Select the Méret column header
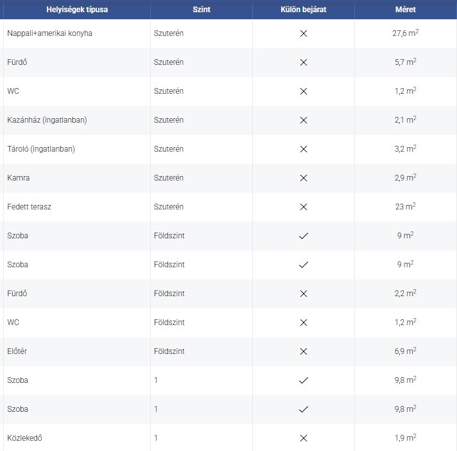 click(x=406, y=10)
